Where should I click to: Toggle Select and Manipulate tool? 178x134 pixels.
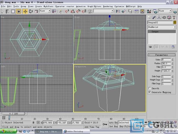pyautogui.click(x=61, y=11)
